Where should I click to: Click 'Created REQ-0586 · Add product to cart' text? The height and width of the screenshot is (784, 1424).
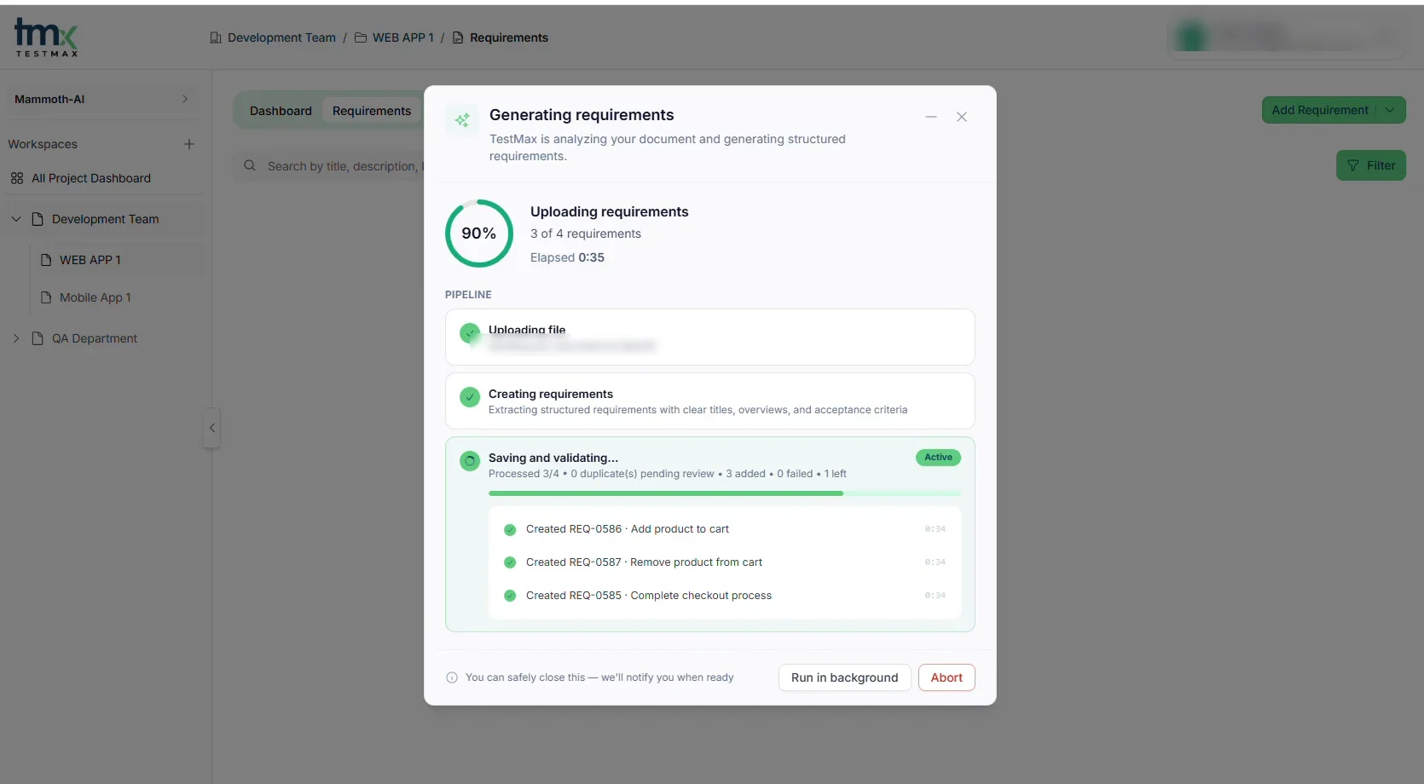(628, 529)
